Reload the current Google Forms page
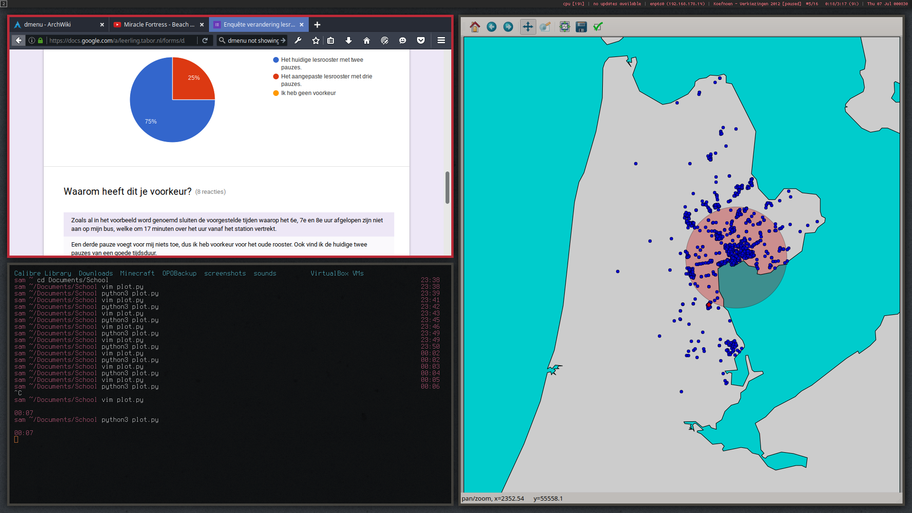Screen dimensions: 912x513 click(x=205, y=41)
